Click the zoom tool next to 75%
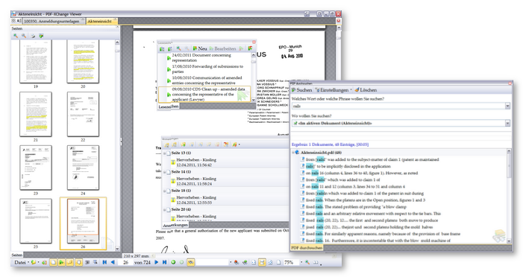The width and height of the screenshot is (529, 277). (x=307, y=262)
